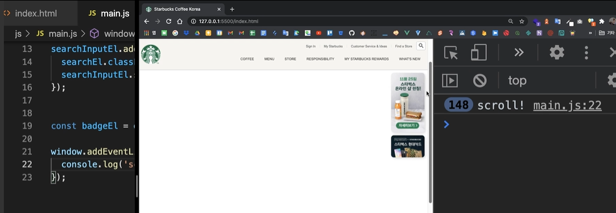This screenshot has width=616, height=213.
Task: Open the main.js:22 source link
Action: 567,105
